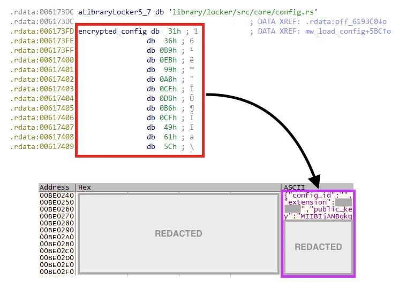
Task: Select dump address 00BE0250
Action: 57,202
